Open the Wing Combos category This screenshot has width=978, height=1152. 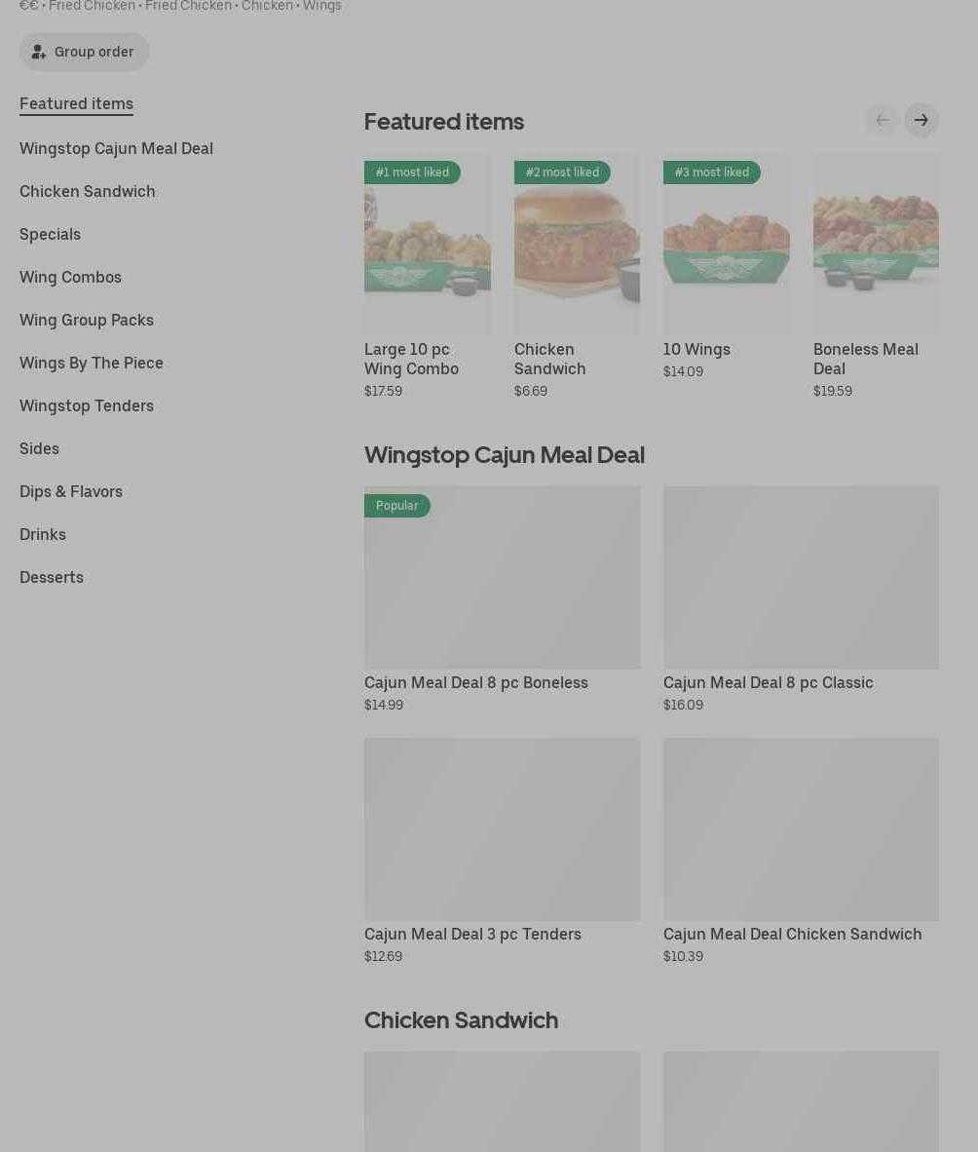(x=70, y=277)
